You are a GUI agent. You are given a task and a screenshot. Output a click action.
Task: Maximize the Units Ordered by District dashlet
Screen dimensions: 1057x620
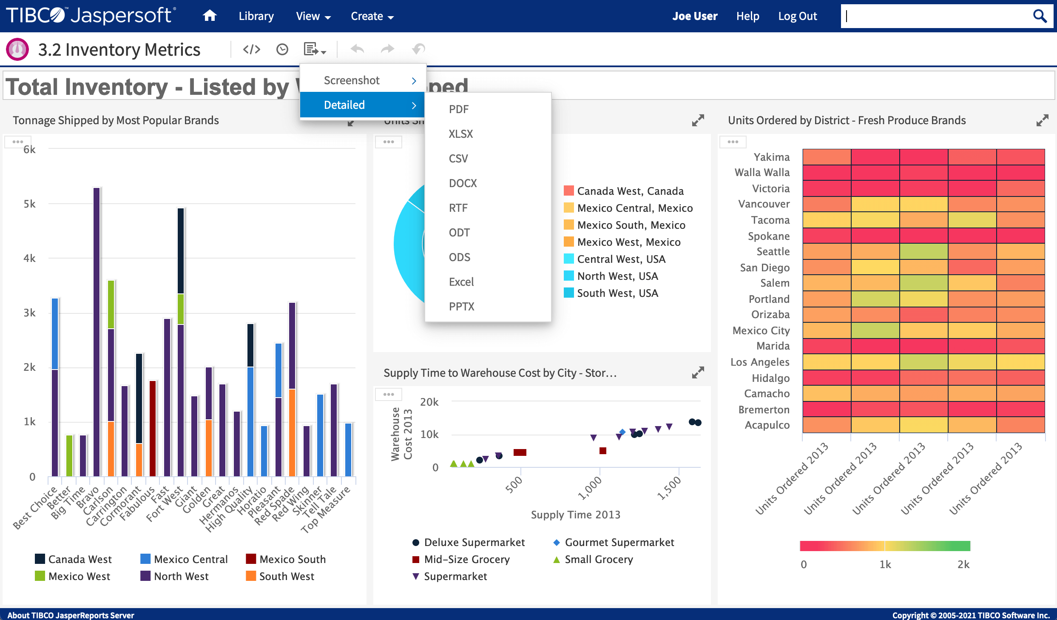(1042, 120)
